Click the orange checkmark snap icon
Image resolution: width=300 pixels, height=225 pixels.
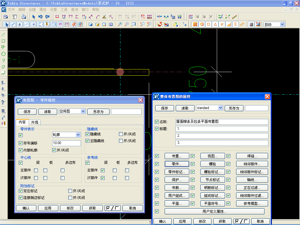(242, 24)
